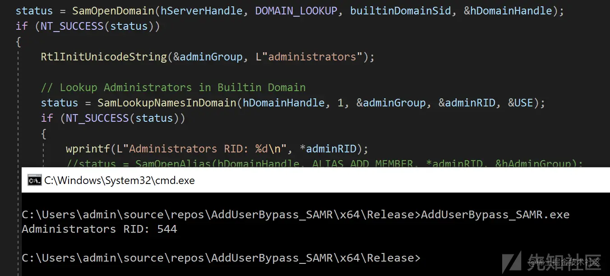Click the Administrators RID: 544 output line
The width and height of the screenshot is (610, 276).
pos(99,229)
